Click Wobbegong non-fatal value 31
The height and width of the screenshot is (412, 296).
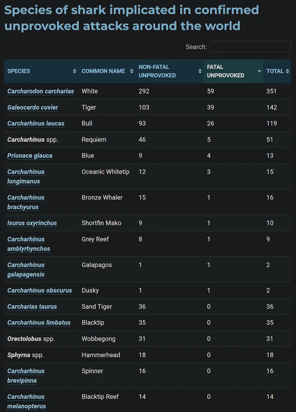click(x=142, y=339)
